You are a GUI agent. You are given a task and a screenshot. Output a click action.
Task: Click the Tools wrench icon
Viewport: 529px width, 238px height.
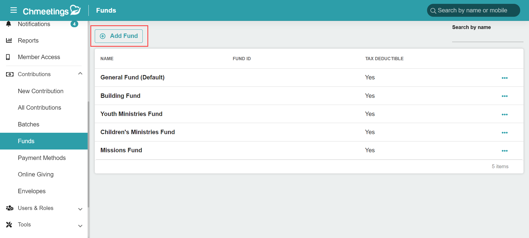pyautogui.click(x=9, y=225)
